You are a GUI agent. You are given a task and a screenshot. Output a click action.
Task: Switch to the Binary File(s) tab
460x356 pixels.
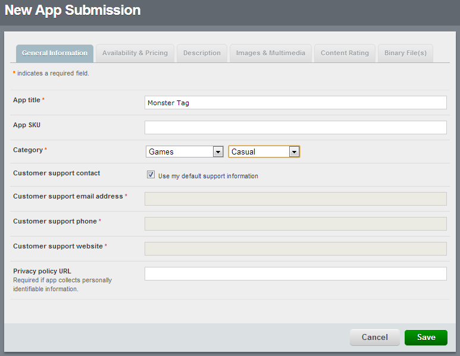(x=405, y=53)
